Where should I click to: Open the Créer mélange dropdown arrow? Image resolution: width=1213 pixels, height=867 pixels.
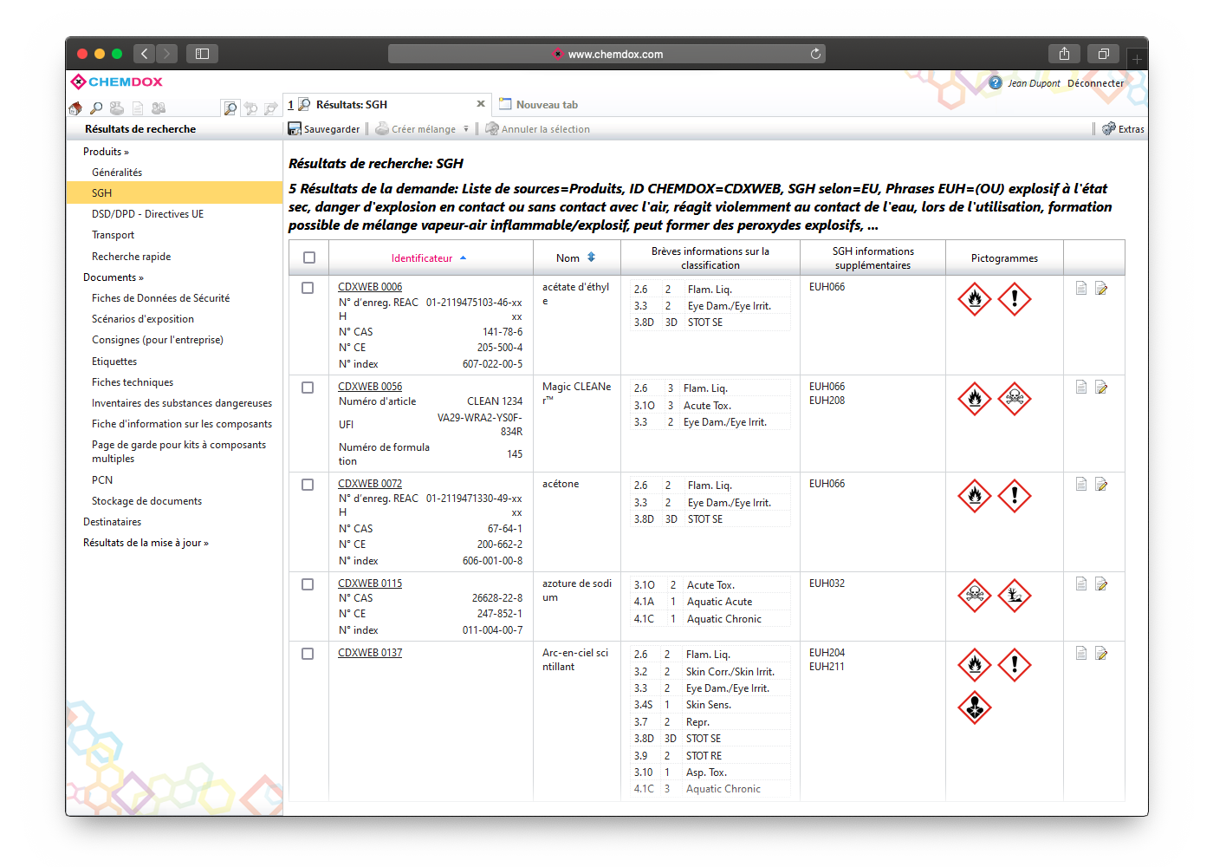click(x=466, y=129)
